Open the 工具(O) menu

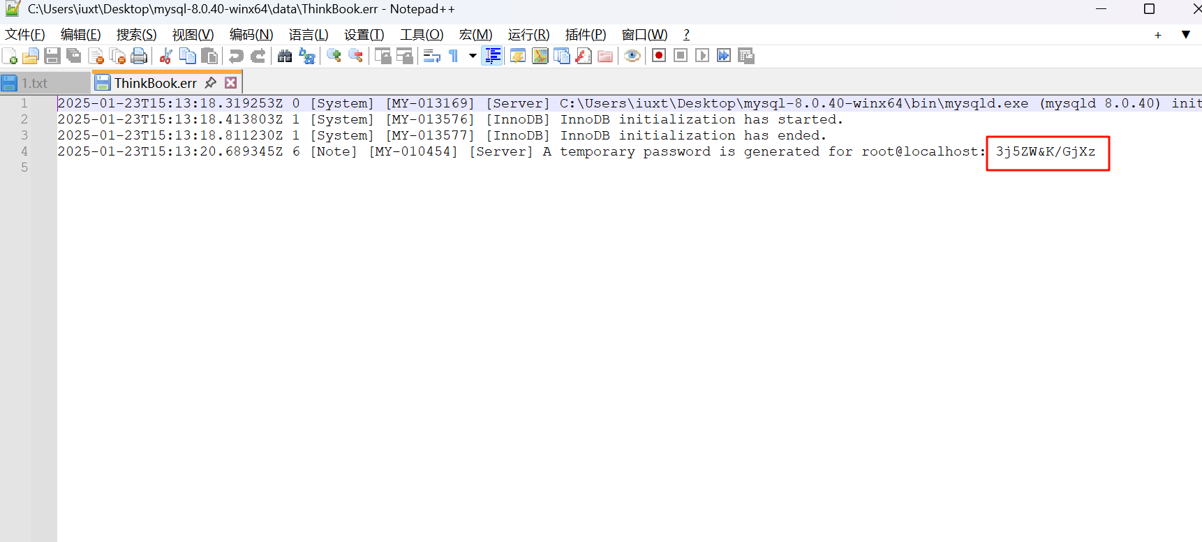pyautogui.click(x=422, y=35)
